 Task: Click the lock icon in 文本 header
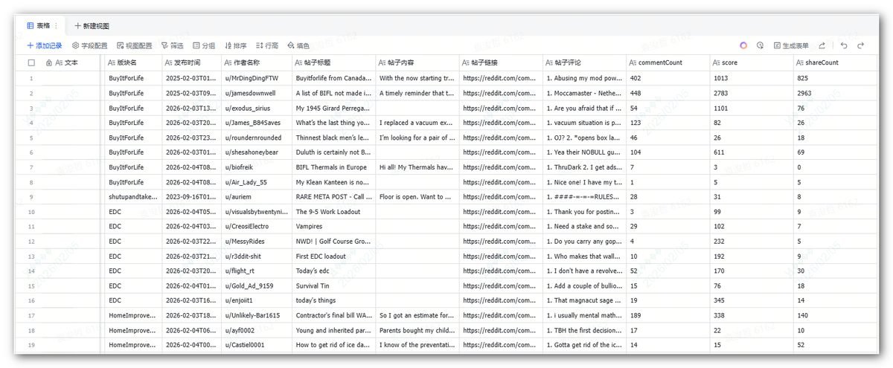tap(49, 63)
